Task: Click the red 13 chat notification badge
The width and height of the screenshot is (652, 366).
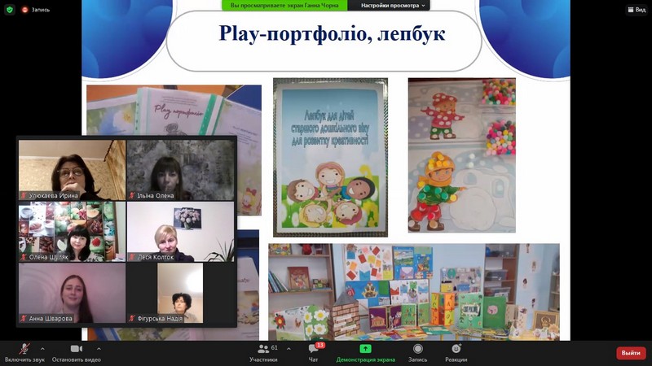Action: coord(319,345)
